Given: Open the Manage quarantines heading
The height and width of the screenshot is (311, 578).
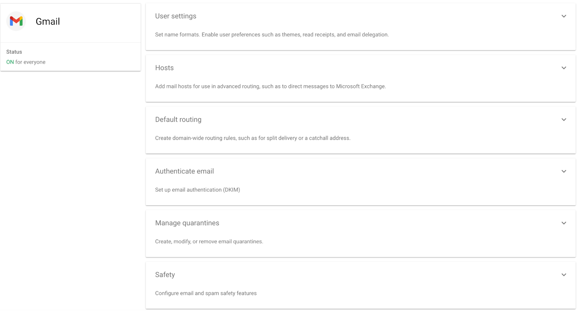Looking at the screenshot, I should click(x=187, y=223).
